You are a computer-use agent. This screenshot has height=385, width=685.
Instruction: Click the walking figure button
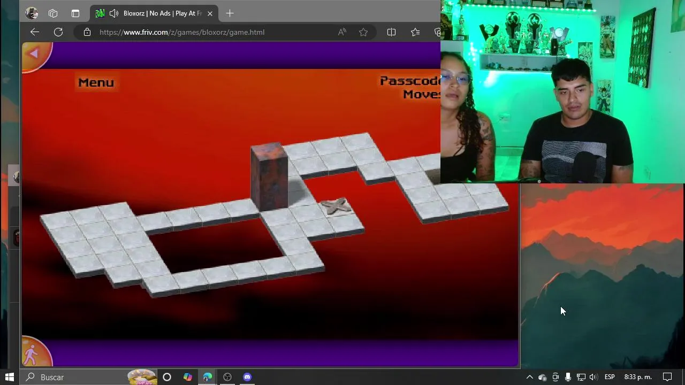pos(34,353)
